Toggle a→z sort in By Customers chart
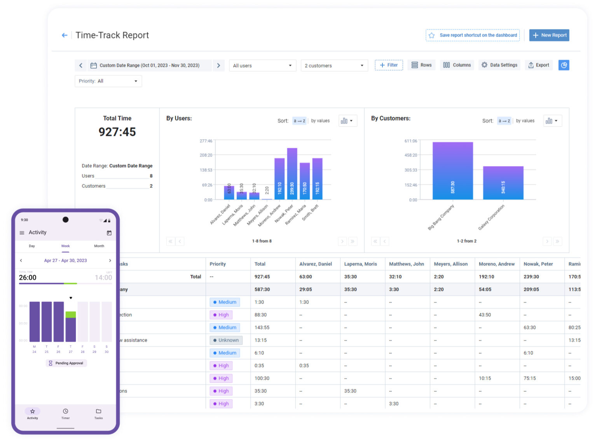 504,121
